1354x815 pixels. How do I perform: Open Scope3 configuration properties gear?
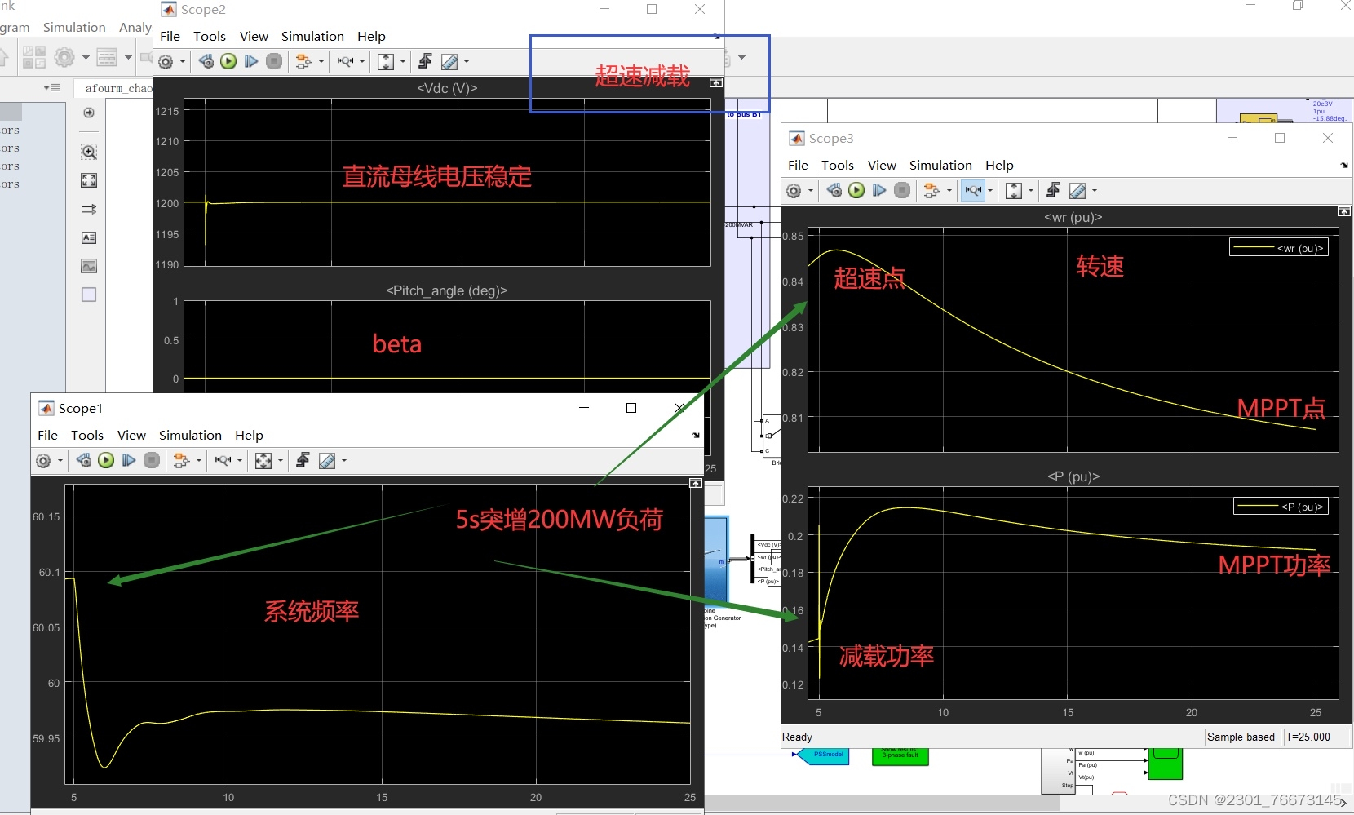click(x=794, y=191)
